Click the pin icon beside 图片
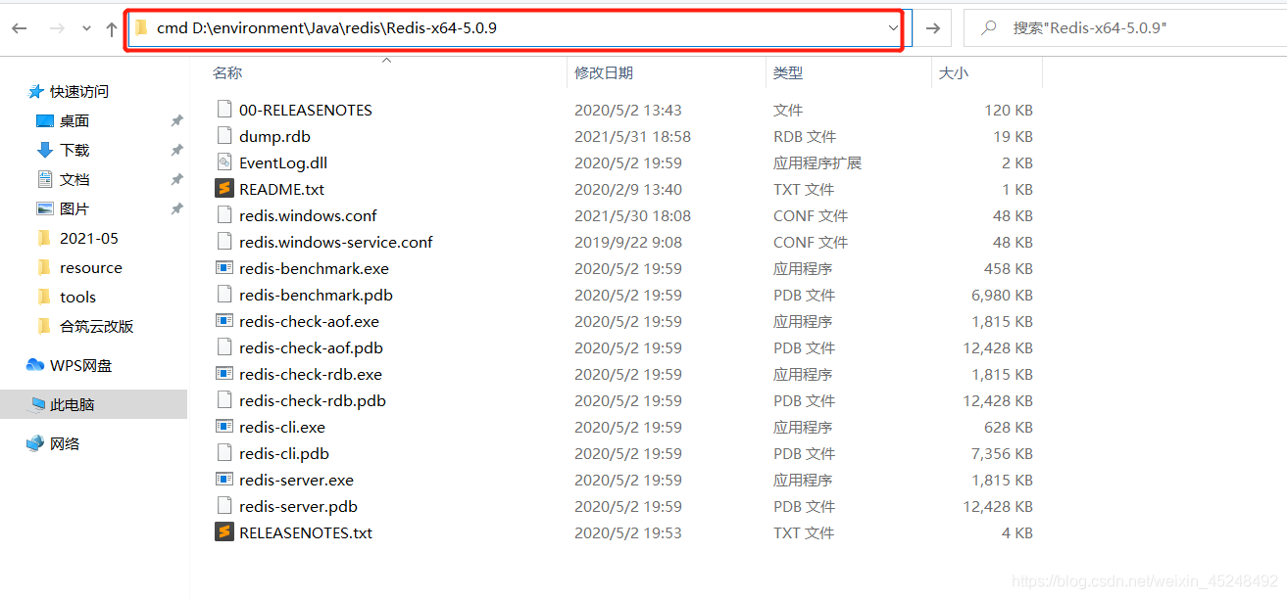The height and width of the screenshot is (599, 1287). (176, 208)
